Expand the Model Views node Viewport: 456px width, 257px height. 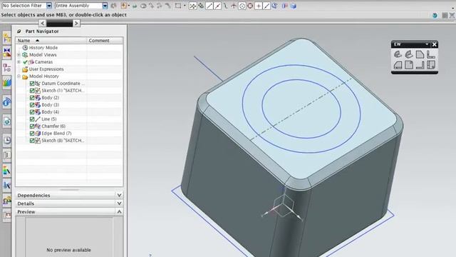point(19,55)
